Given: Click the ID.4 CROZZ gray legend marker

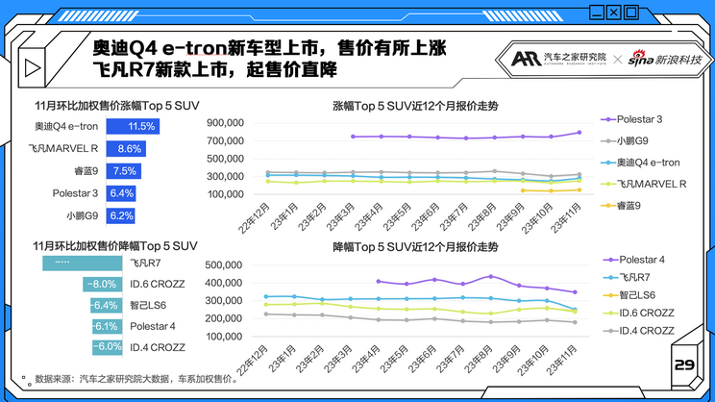Looking at the screenshot, I should coord(610,331).
